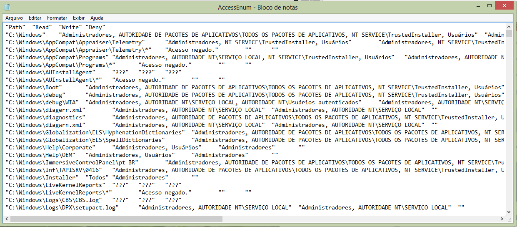
Task: Click the horizontal scrollbar left arrow
Action: [x=7, y=219]
